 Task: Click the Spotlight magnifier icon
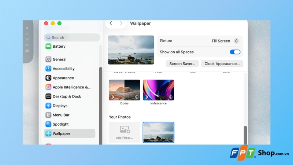(48, 124)
